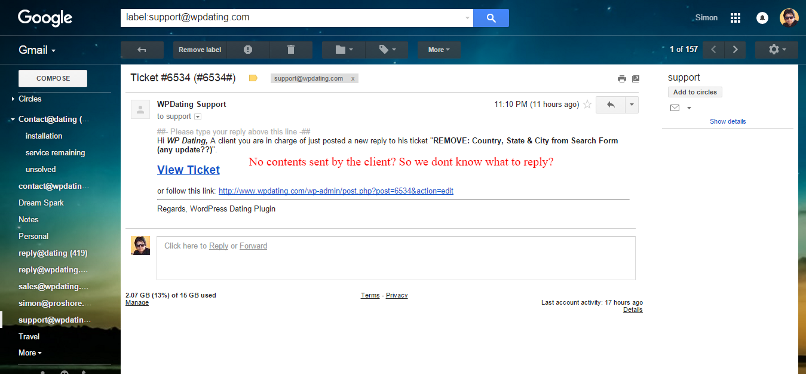Viewport: 806px width, 374px height.
Task: Open the settings gear menu
Action: [x=777, y=50]
